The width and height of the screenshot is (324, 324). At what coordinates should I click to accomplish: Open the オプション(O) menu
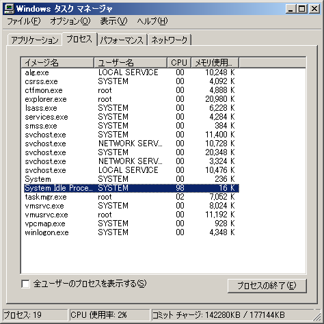coord(70,21)
